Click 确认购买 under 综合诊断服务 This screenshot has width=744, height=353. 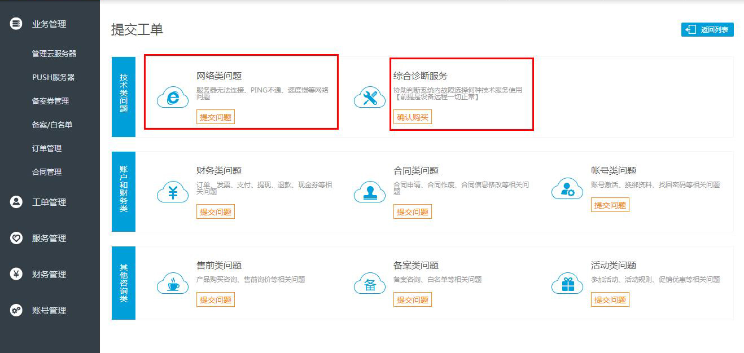(413, 117)
